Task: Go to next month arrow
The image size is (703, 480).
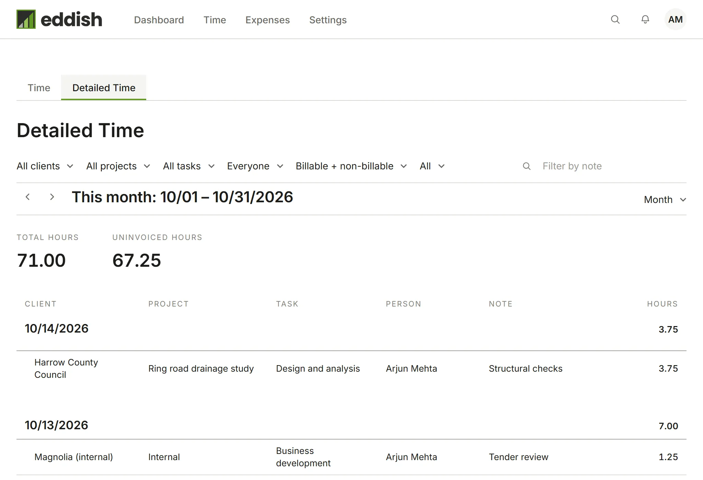Action: [x=52, y=197]
